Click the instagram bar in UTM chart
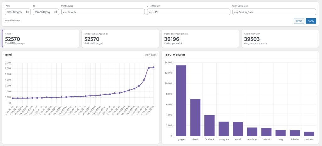Viewport: 322px width, 146px height. (x=224, y=129)
